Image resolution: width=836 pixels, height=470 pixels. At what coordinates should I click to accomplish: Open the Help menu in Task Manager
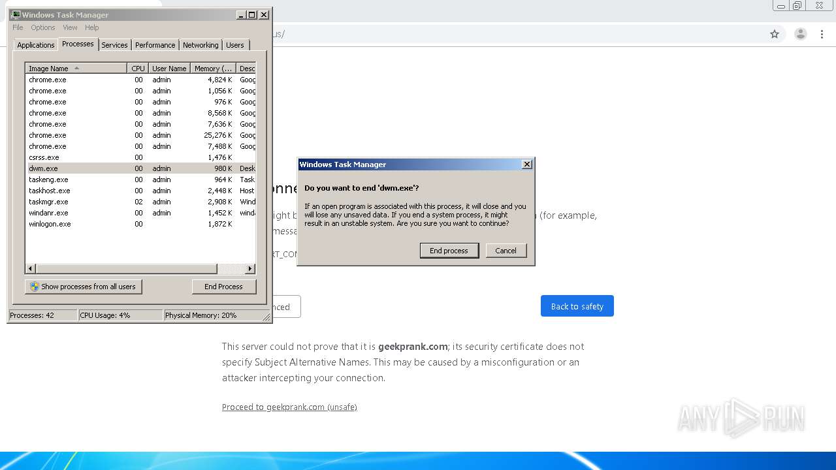[92, 27]
